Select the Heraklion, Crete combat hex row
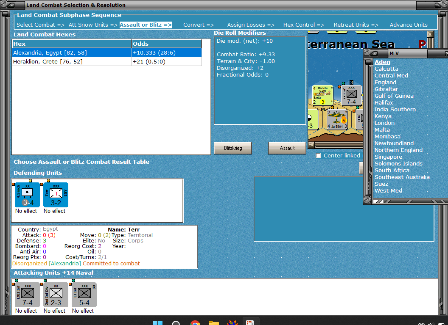Viewport: 448px width, 325px height. [107, 62]
